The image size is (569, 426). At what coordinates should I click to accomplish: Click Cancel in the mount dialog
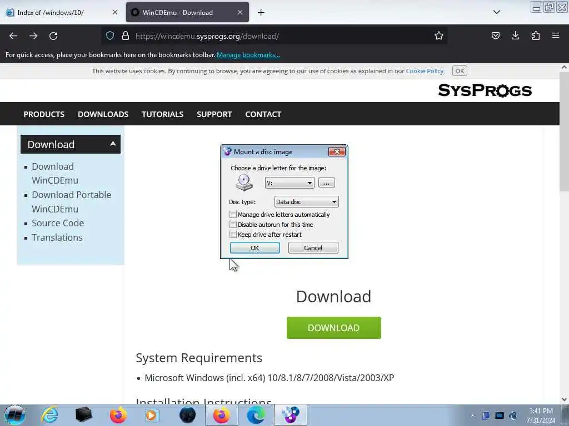313,248
